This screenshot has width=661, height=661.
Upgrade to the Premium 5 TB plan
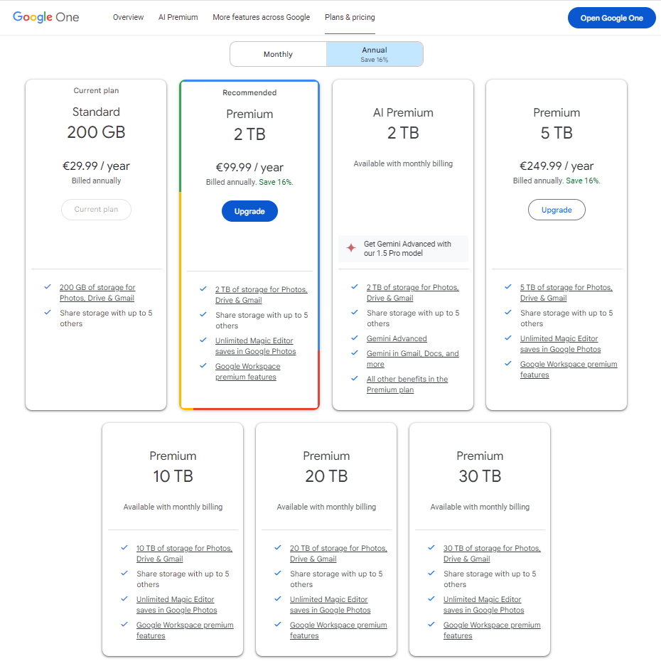point(557,210)
